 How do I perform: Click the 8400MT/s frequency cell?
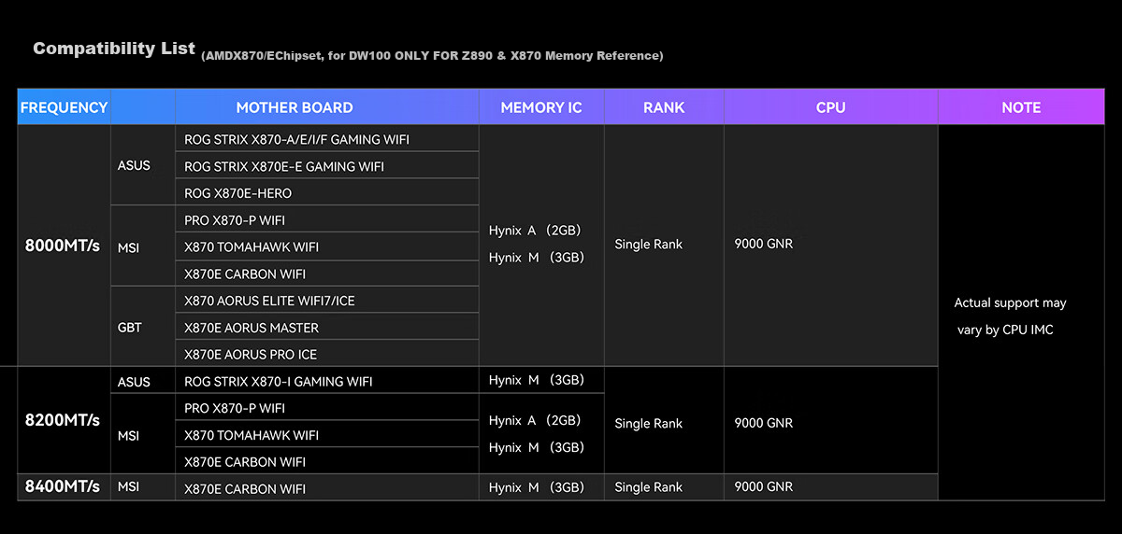(64, 487)
